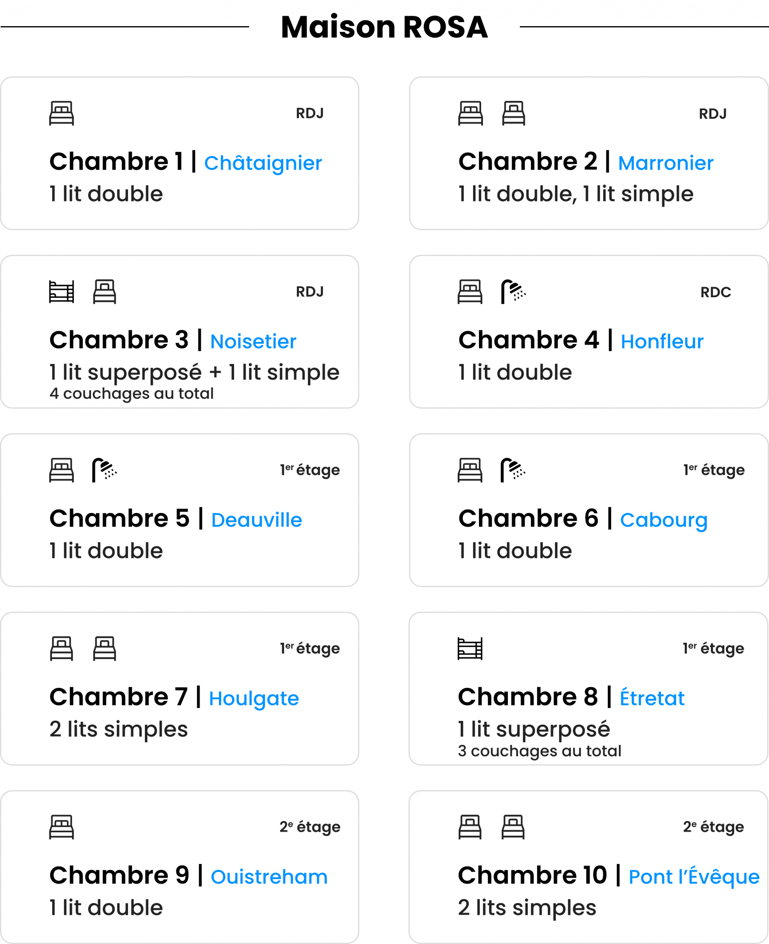The width and height of the screenshot is (769, 944).
Task: Select the Étretat room name
Action: 652,698
